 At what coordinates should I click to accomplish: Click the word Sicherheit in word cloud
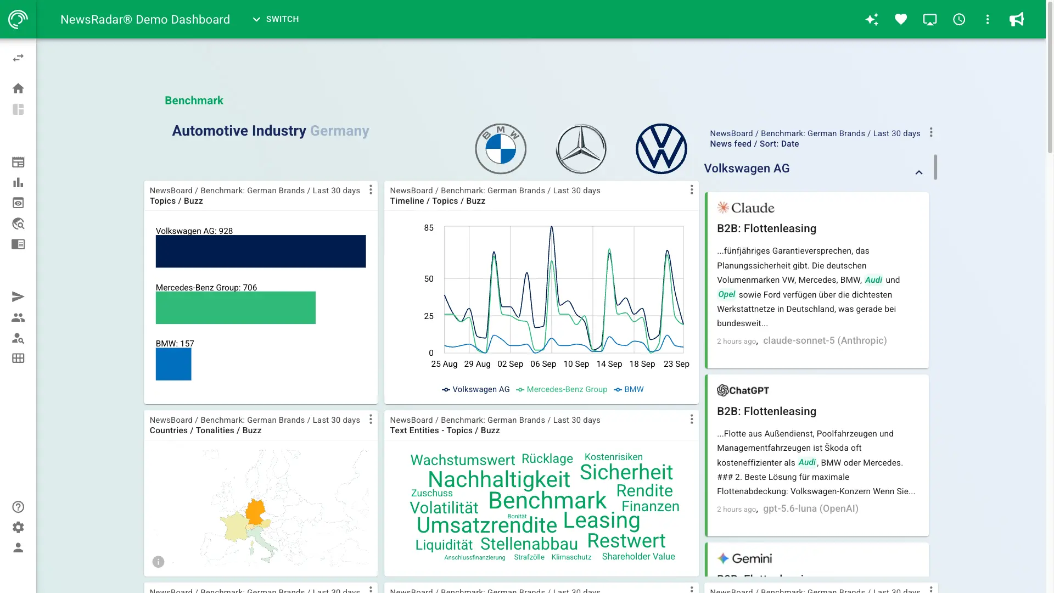(626, 472)
